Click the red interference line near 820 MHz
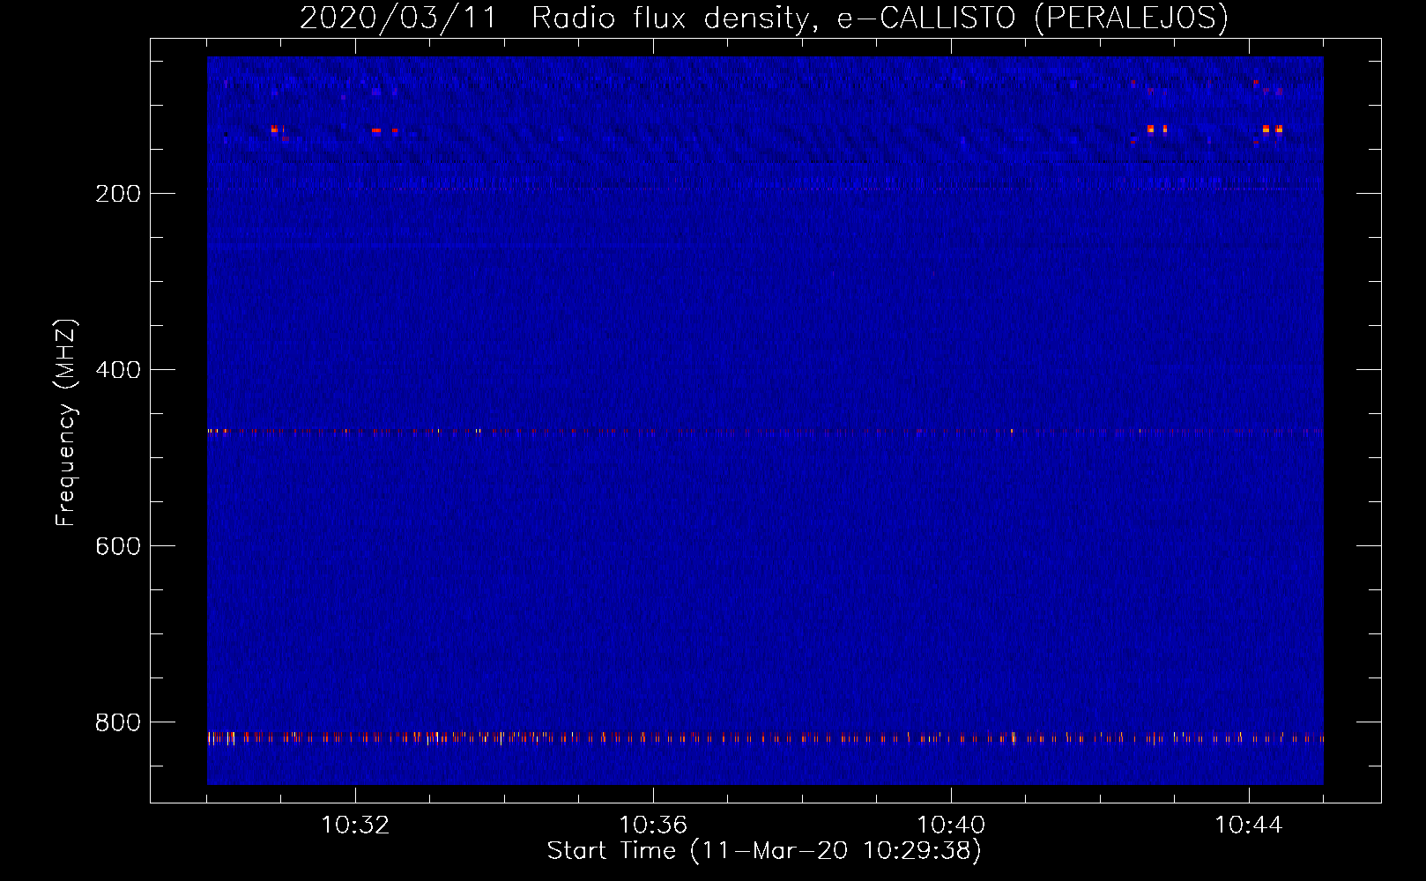1426x881 pixels. tap(765, 738)
